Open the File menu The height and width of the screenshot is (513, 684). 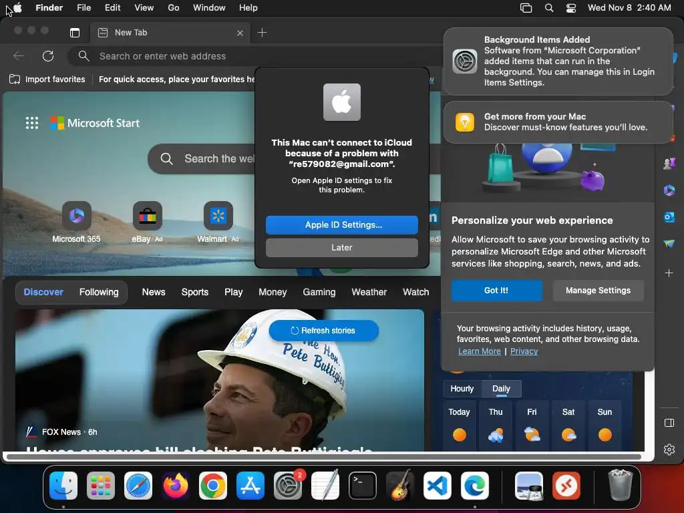pyautogui.click(x=83, y=7)
